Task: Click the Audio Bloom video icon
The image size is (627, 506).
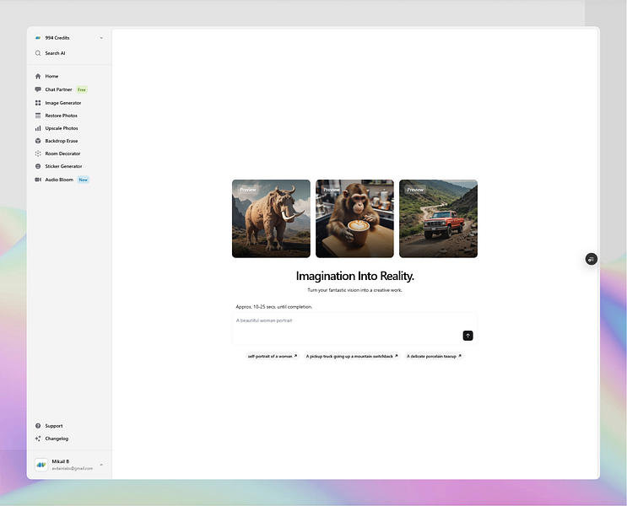Action: click(38, 180)
